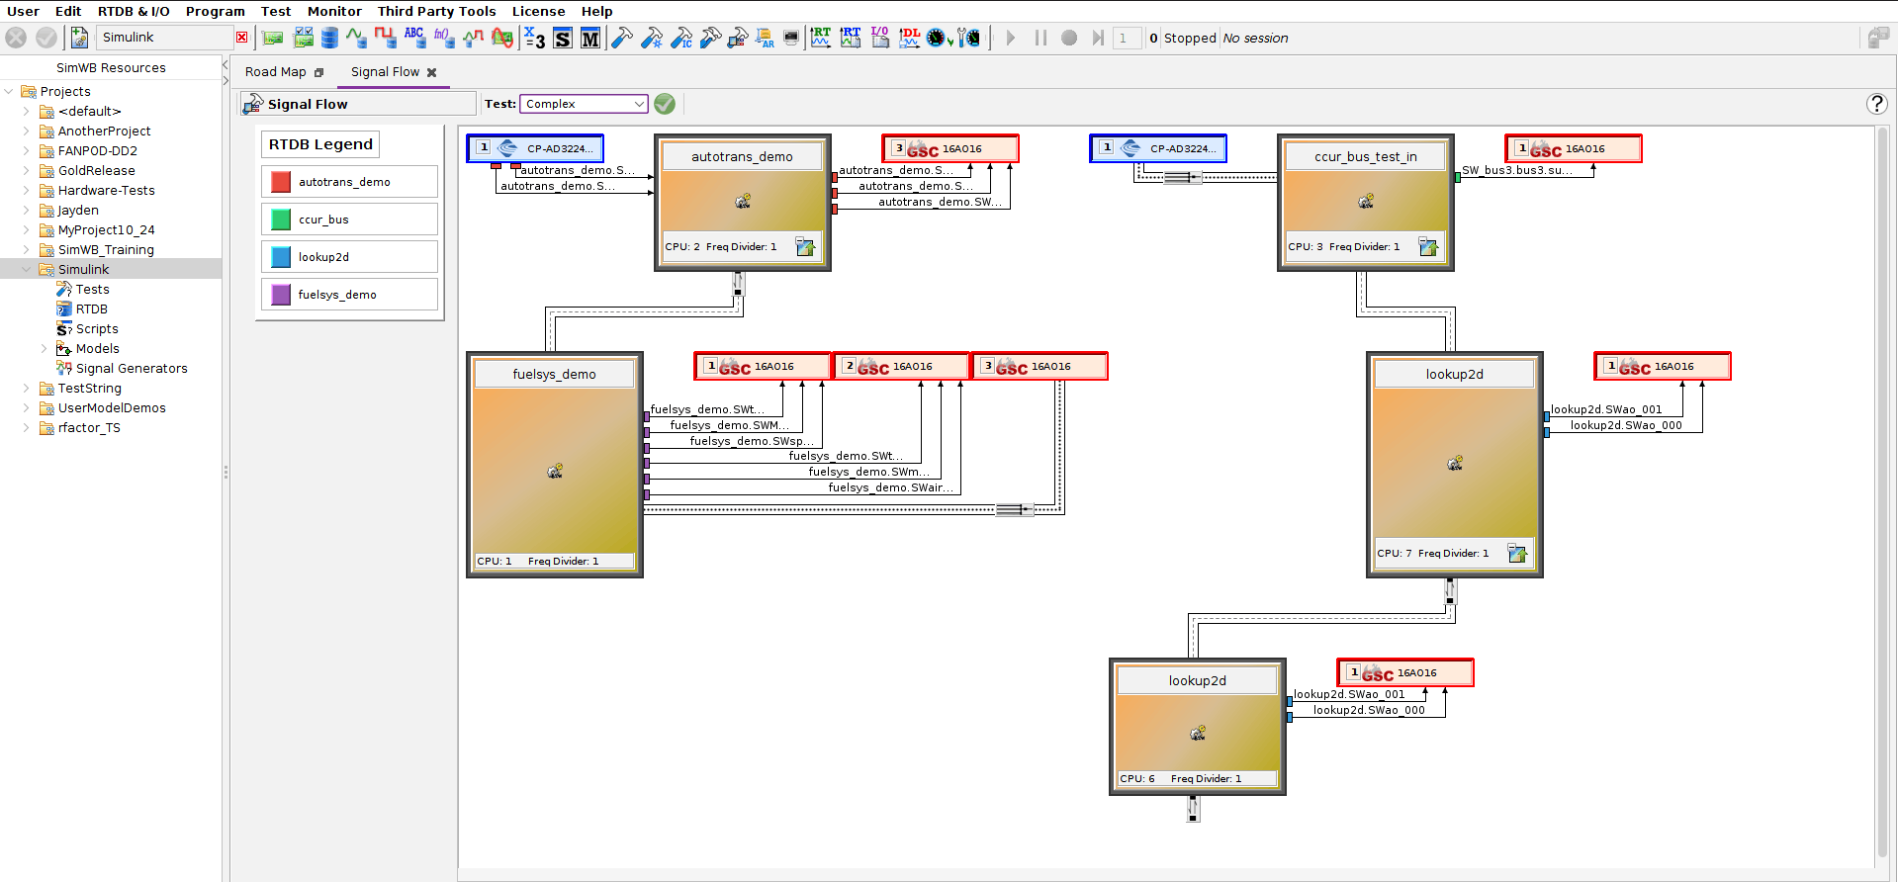
Task: Click the Simulink project name field
Action: tap(164, 38)
